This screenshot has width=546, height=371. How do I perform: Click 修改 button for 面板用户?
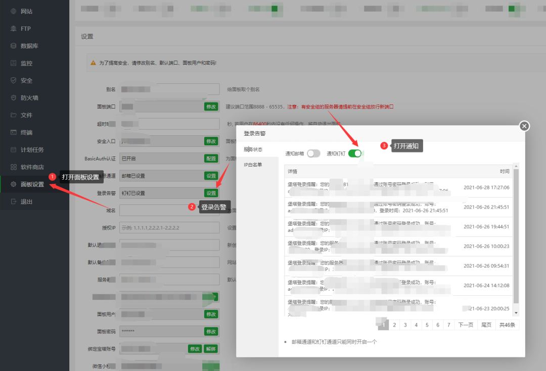[211, 314]
